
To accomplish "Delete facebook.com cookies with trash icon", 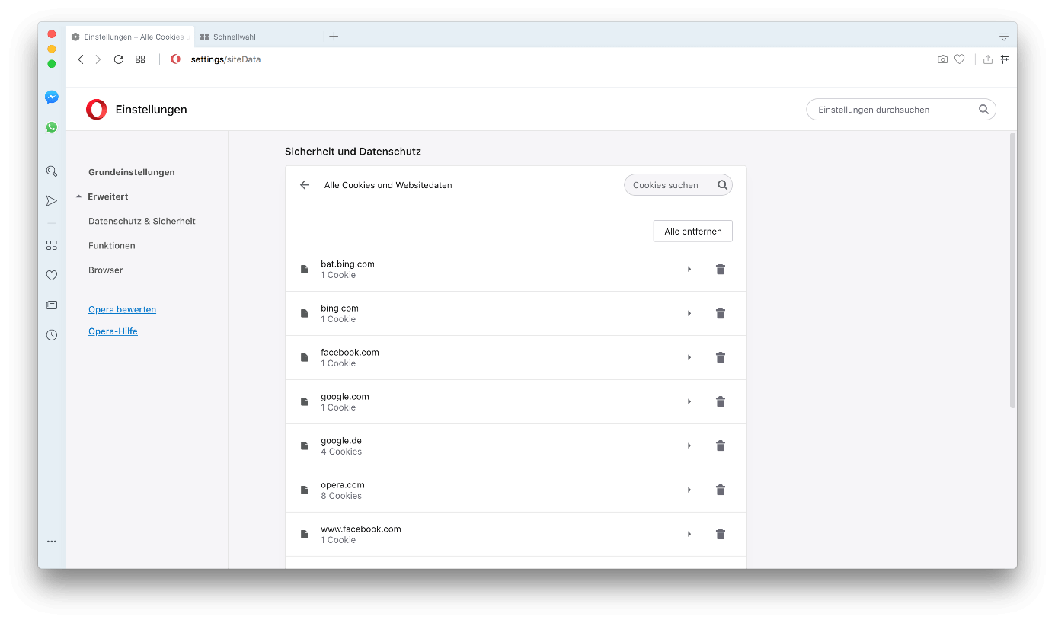I will tap(721, 357).
